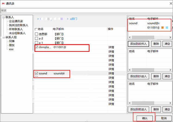This screenshot has height=122, width=173.
Task: Click 删除 next to 添加到密送人
Action: pyautogui.click(x=156, y=109)
